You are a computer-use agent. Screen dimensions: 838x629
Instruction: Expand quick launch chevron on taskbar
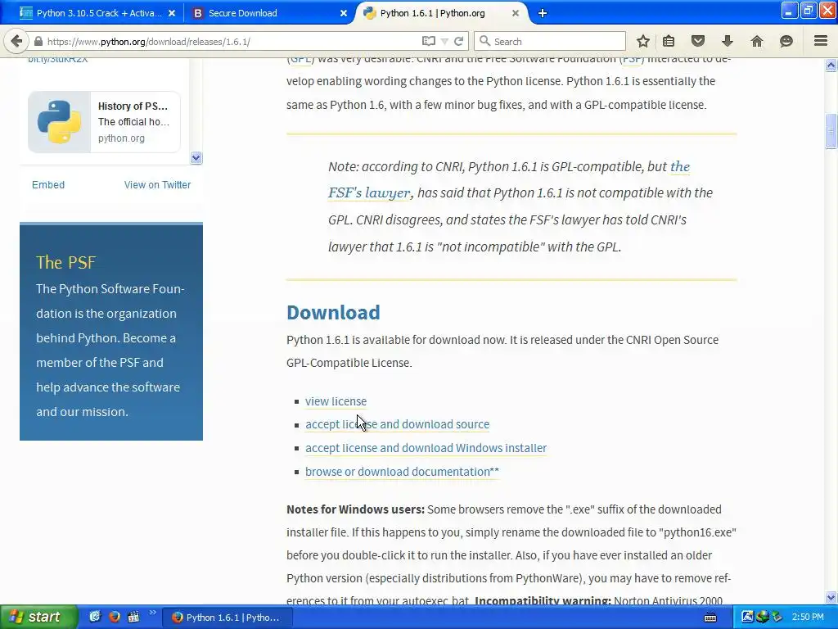point(152,613)
